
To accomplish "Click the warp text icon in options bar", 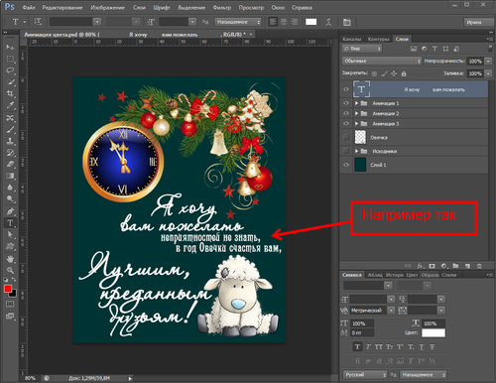I will (x=328, y=22).
